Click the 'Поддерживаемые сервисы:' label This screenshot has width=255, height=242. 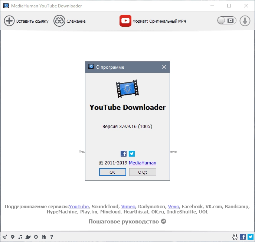37,206
